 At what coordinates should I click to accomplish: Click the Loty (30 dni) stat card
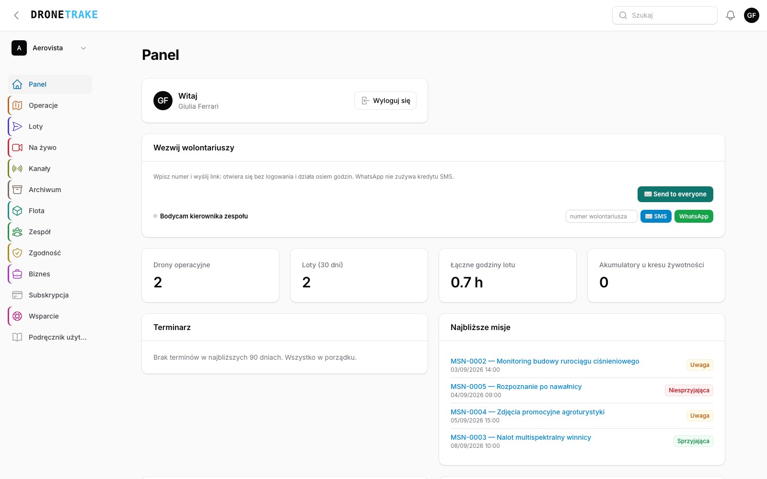coord(359,275)
